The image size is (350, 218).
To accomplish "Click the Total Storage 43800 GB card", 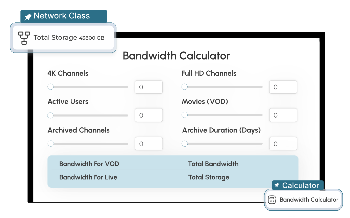I will click(x=63, y=38).
